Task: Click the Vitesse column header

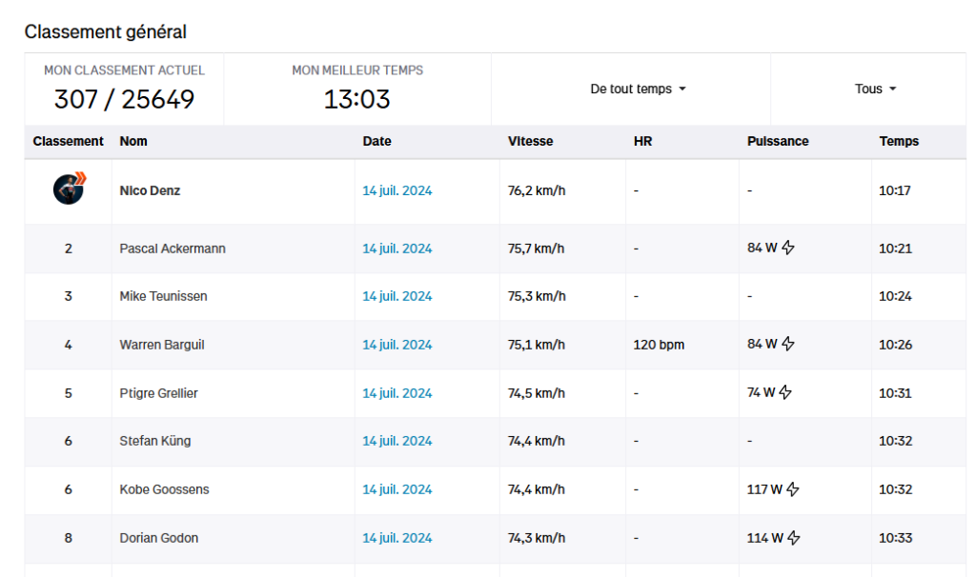Action: [x=530, y=141]
